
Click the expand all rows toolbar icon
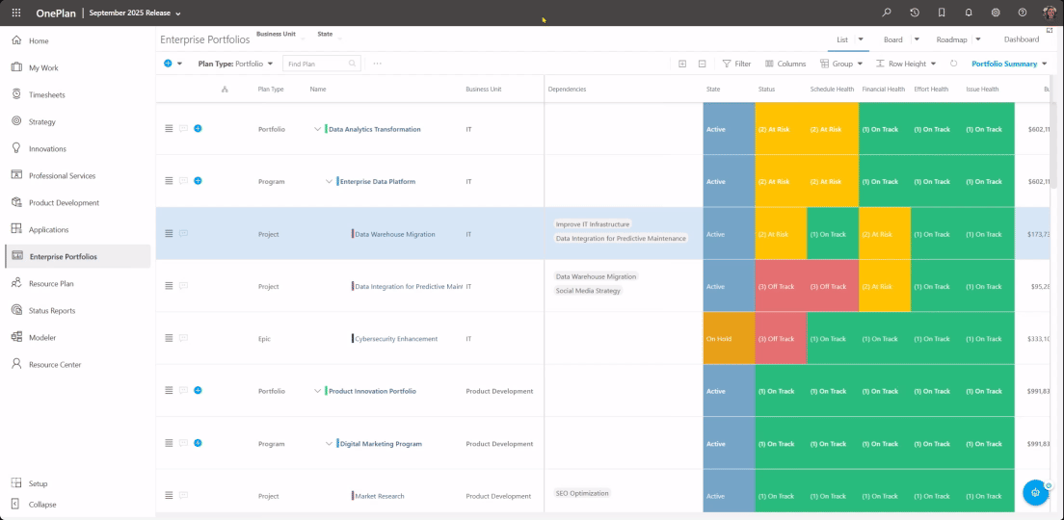tap(682, 64)
